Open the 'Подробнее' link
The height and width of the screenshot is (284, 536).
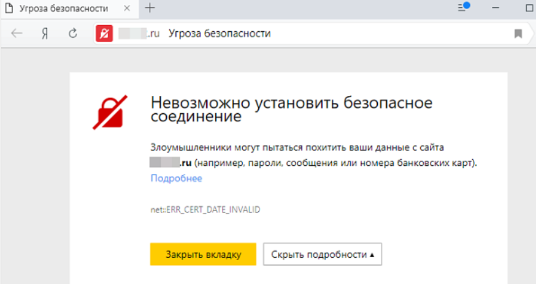pos(177,178)
